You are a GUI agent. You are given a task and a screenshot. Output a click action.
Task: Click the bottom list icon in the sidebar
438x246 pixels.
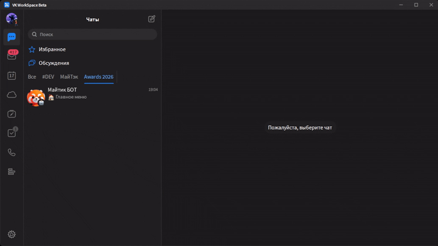click(11, 171)
